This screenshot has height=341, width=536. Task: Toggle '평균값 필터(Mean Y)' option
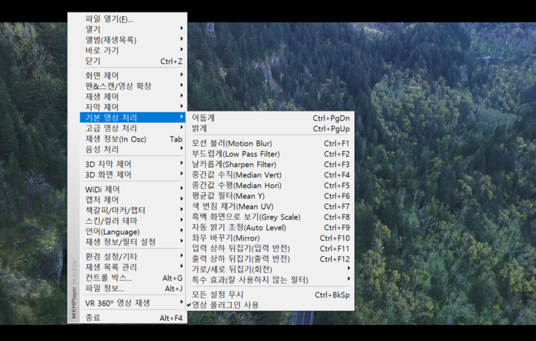click(270, 196)
